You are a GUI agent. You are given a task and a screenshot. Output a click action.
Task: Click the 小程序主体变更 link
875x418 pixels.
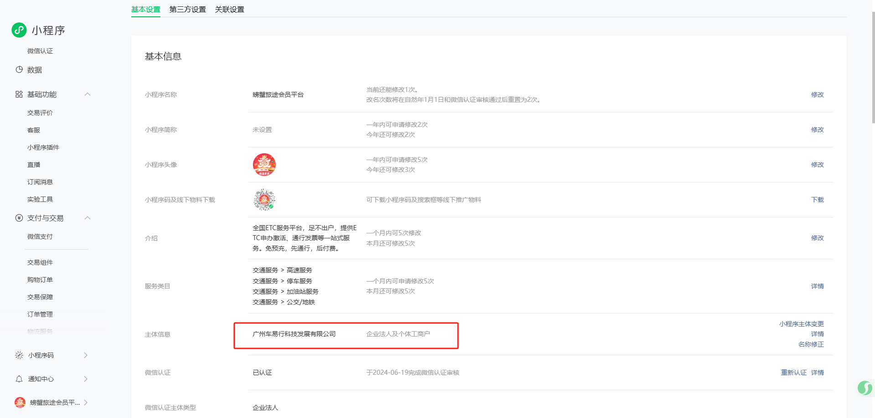pos(802,324)
